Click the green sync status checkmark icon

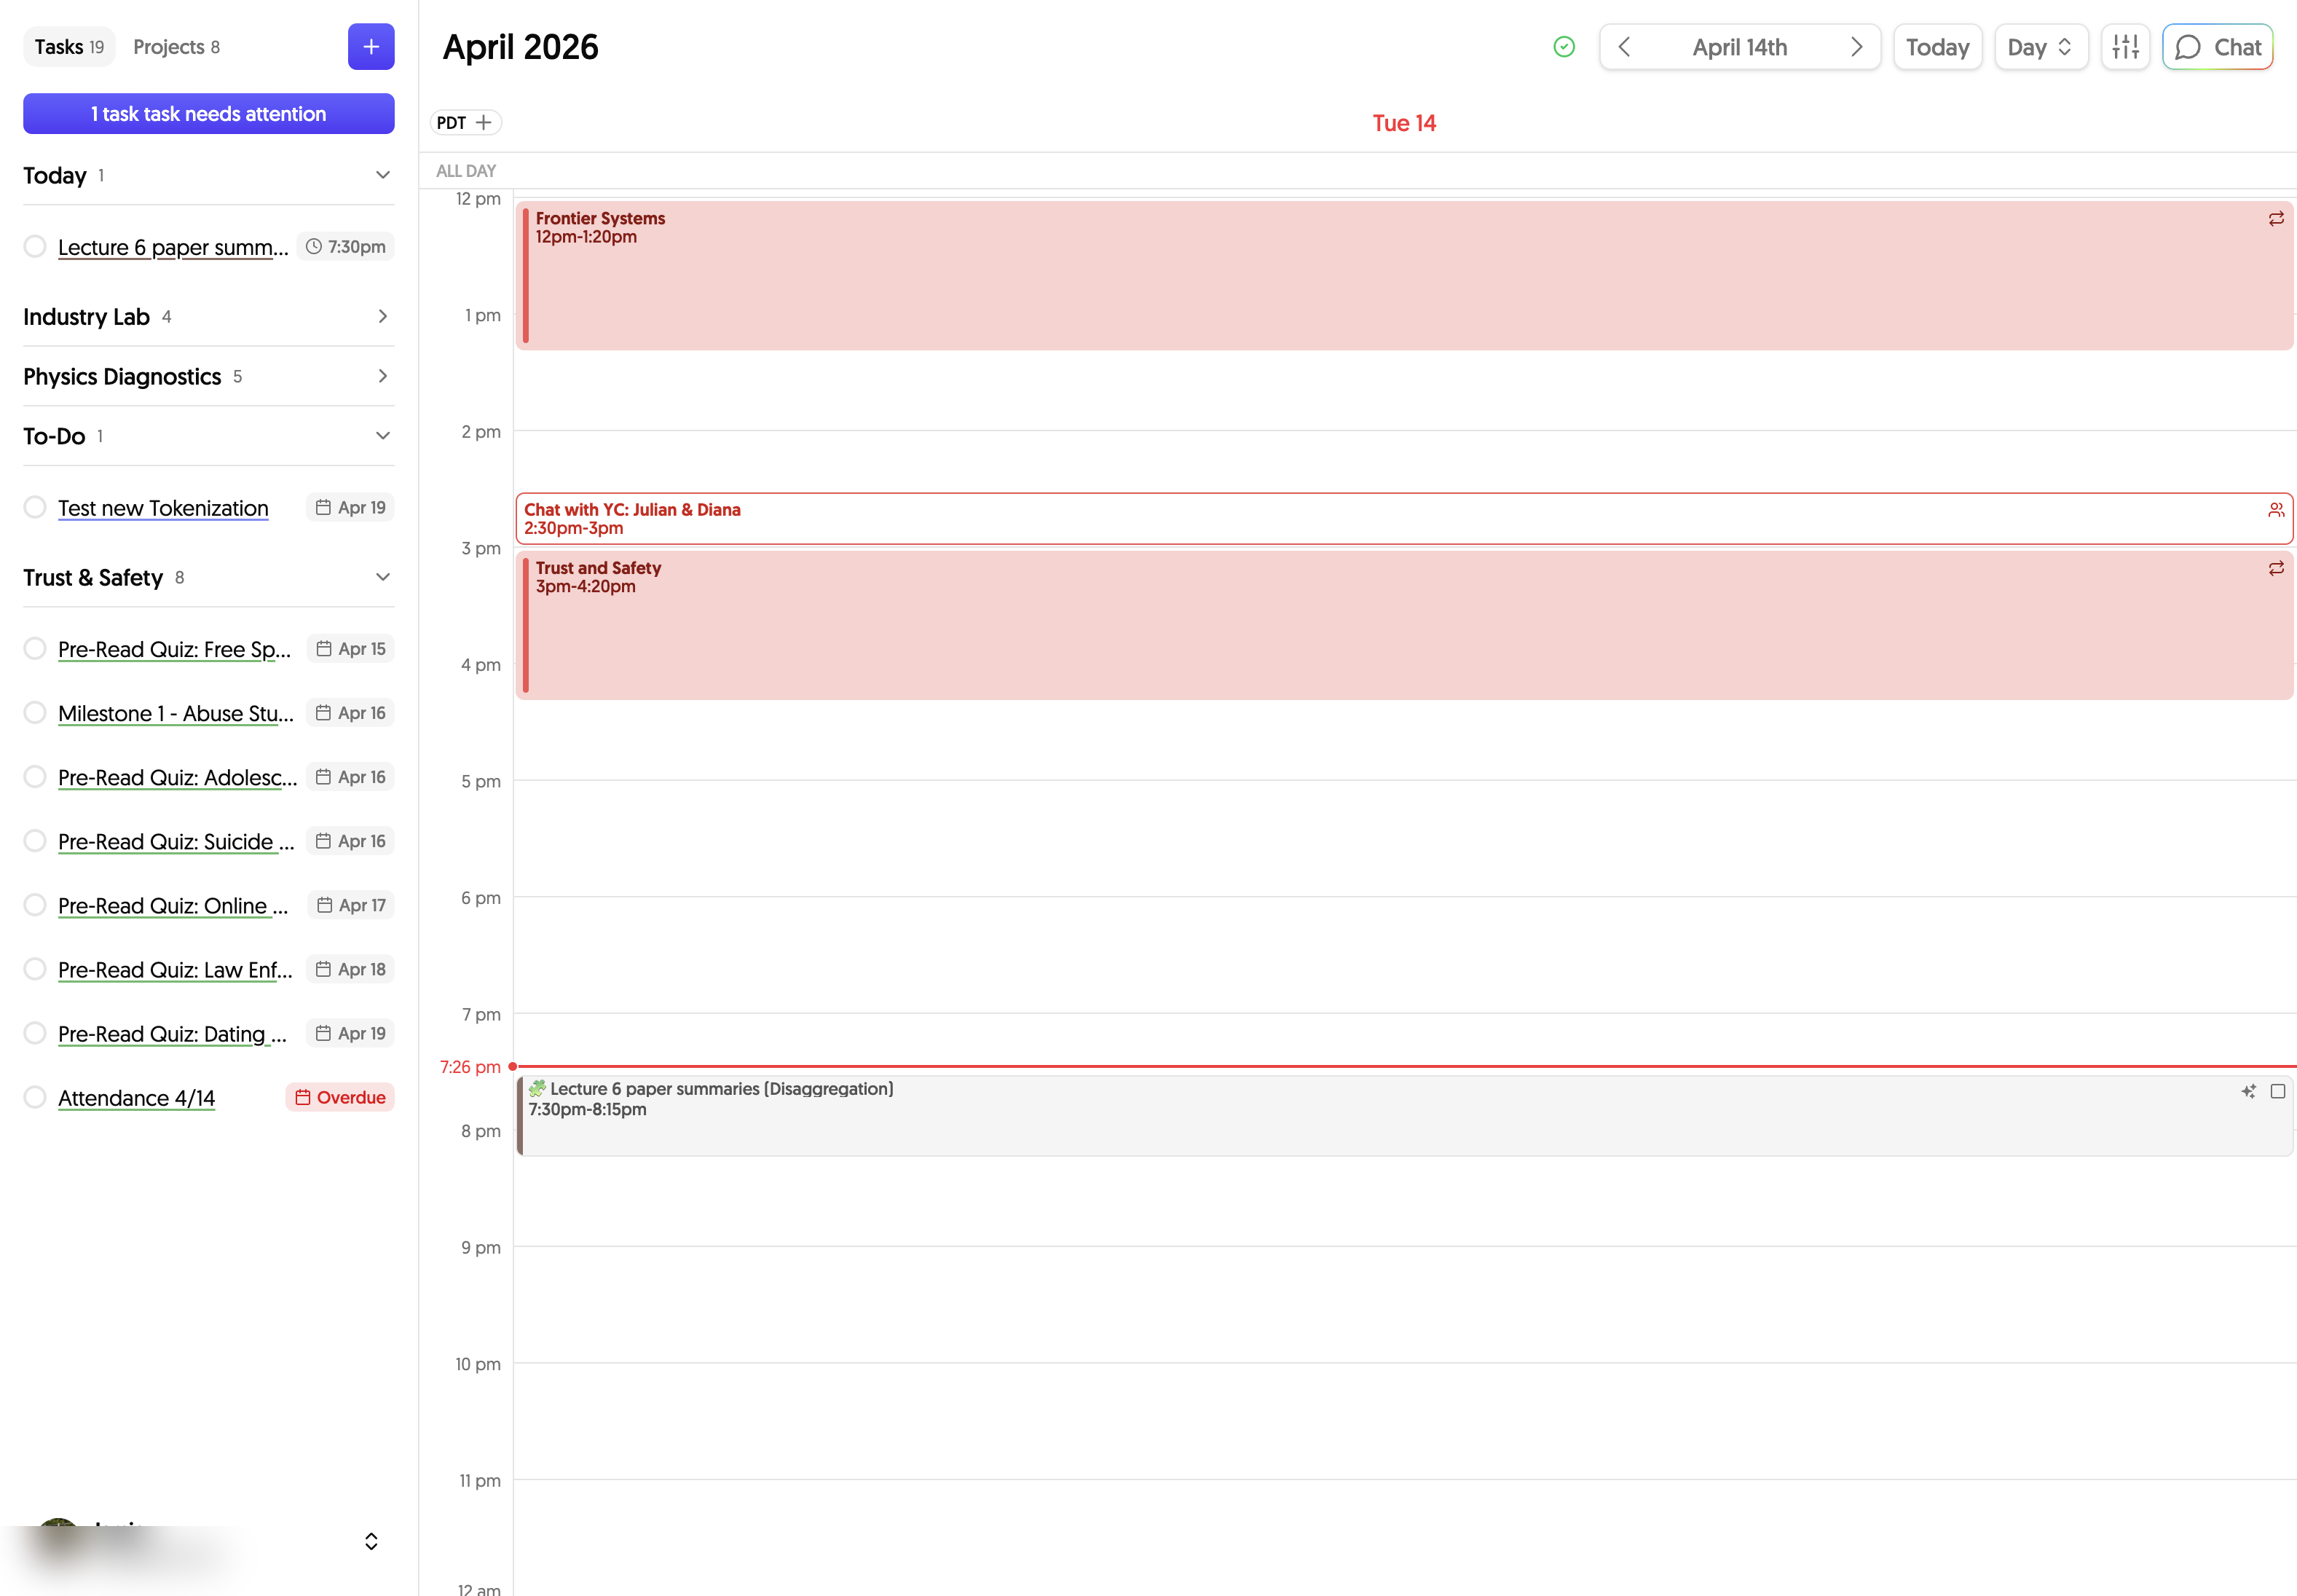[x=1564, y=47]
